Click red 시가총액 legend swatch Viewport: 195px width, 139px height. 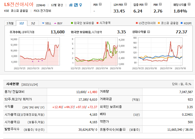(98, 23)
